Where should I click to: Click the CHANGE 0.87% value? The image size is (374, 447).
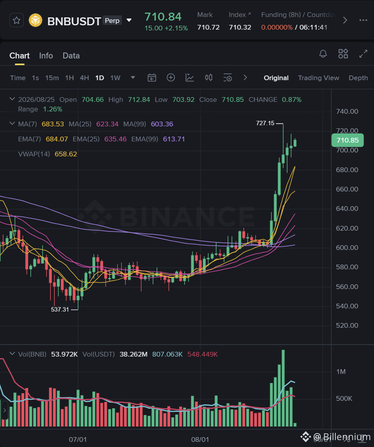(292, 100)
